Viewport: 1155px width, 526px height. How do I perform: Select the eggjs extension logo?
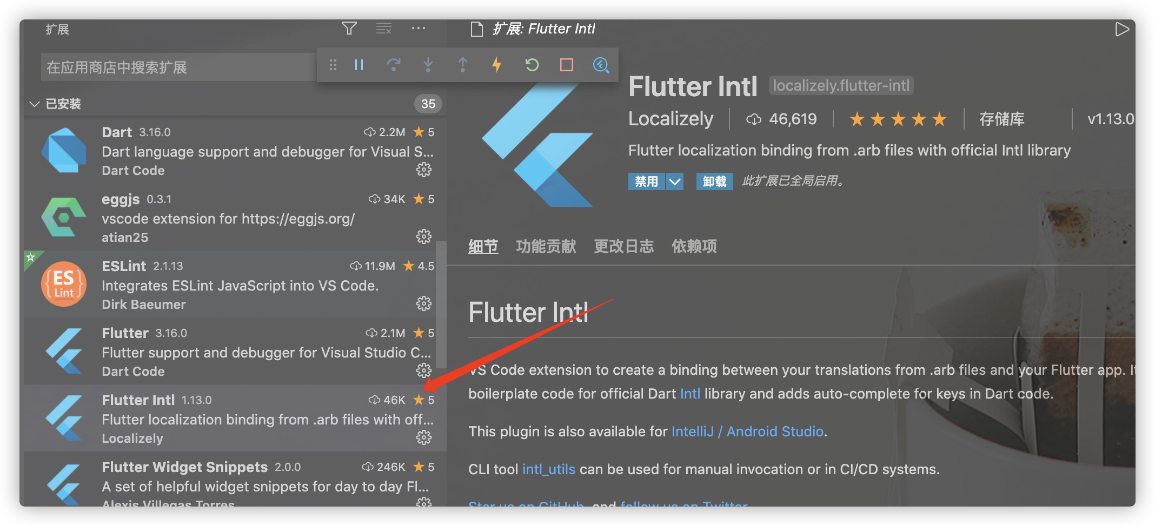64,217
